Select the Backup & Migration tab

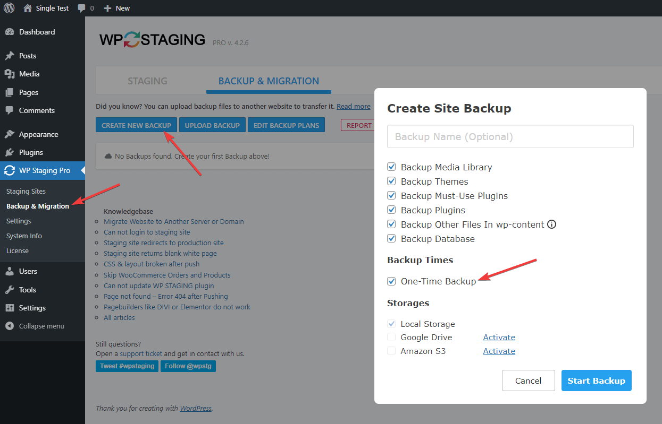click(x=269, y=81)
